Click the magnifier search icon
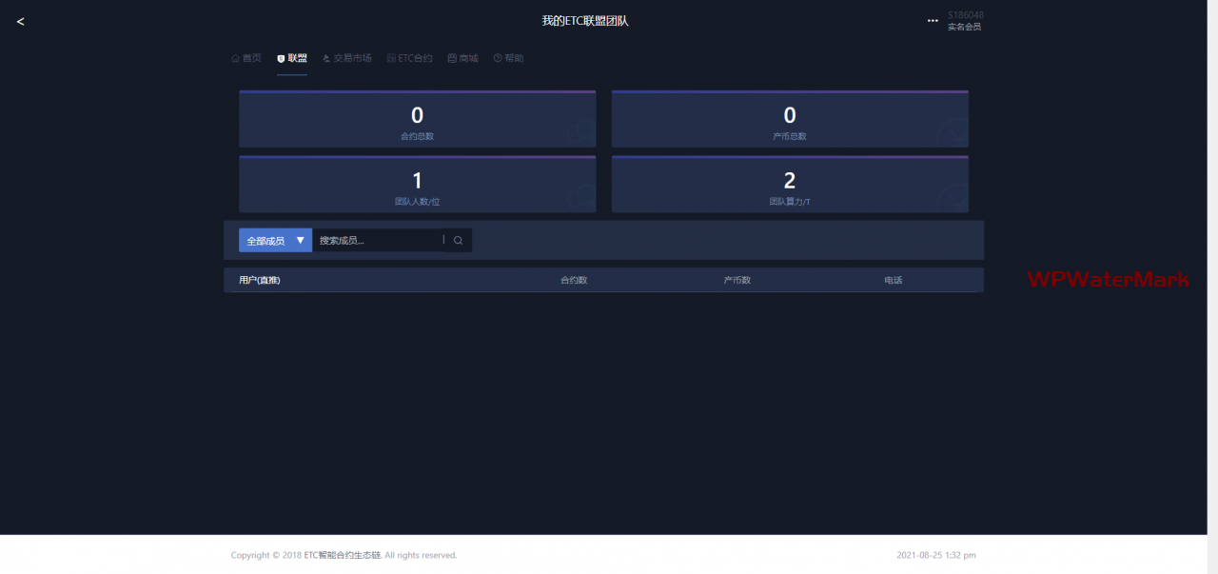 pos(458,241)
